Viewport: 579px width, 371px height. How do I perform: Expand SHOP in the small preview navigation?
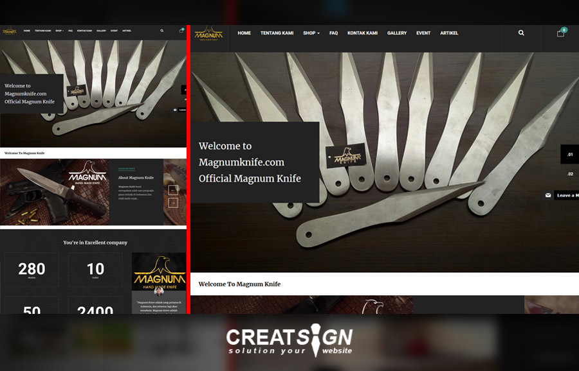pyautogui.click(x=59, y=31)
